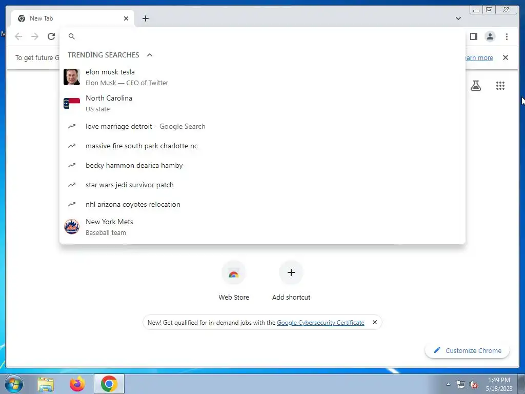The height and width of the screenshot is (394, 525).
Task: Click the Elon Musk thumbnail image
Action: [x=72, y=77]
